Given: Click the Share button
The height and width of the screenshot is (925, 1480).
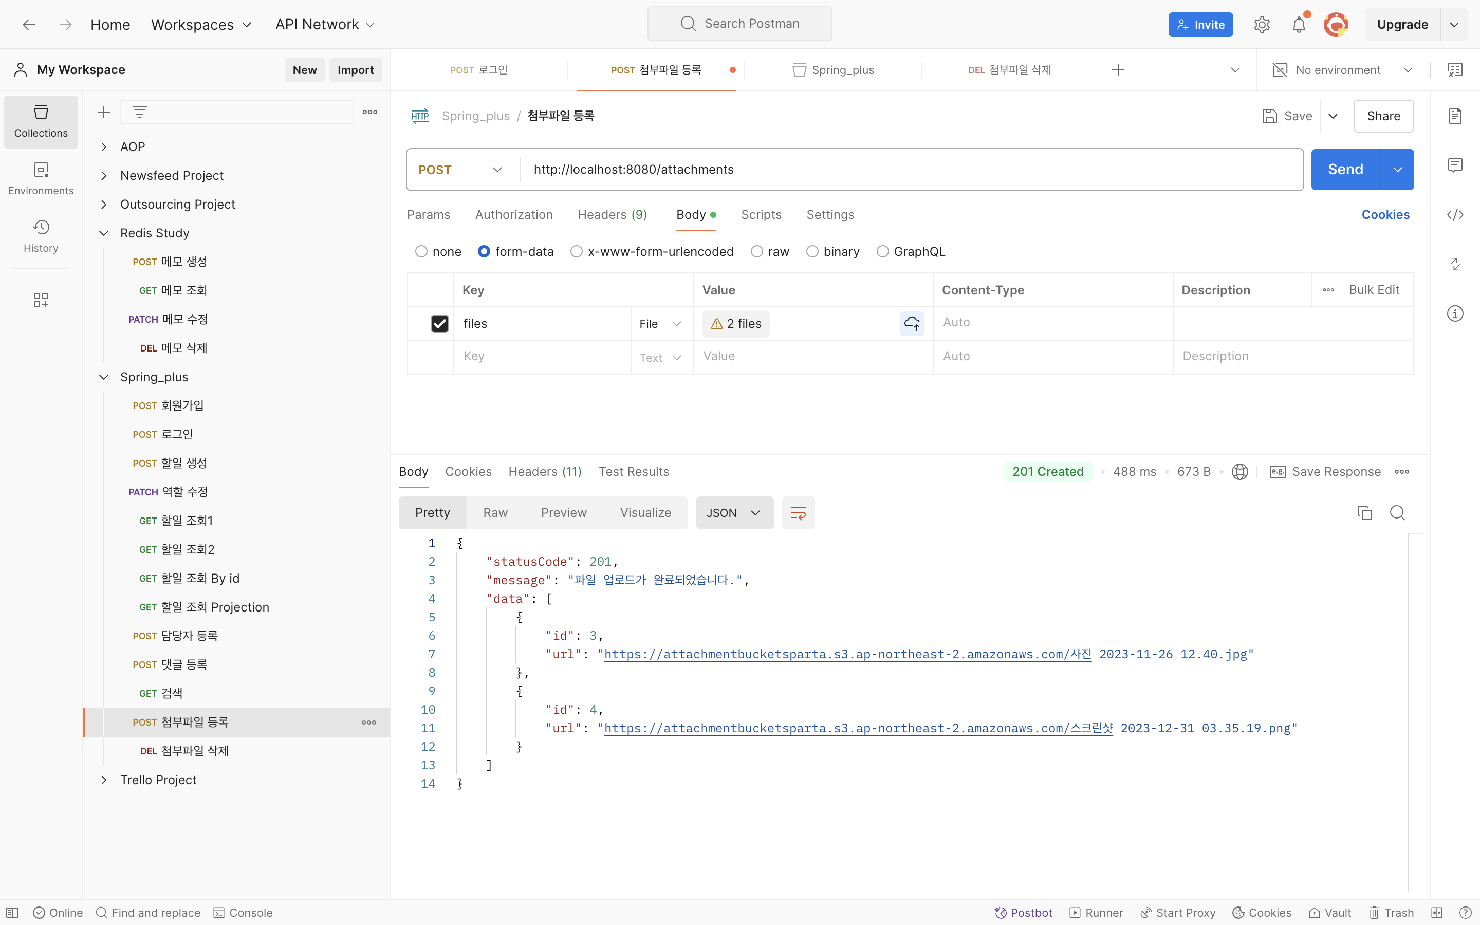Looking at the screenshot, I should coord(1383,116).
